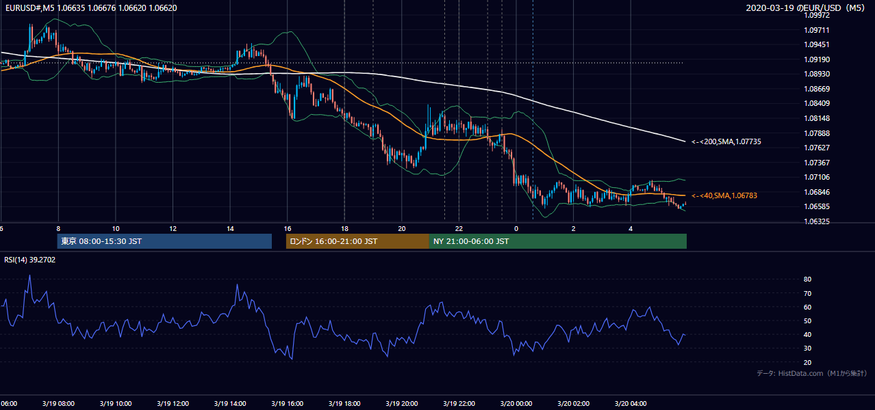The width and height of the screenshot is (875, 410).
Task: Click the 3/20 00:00 bottom time label
Action: click(x=516, y=403)
